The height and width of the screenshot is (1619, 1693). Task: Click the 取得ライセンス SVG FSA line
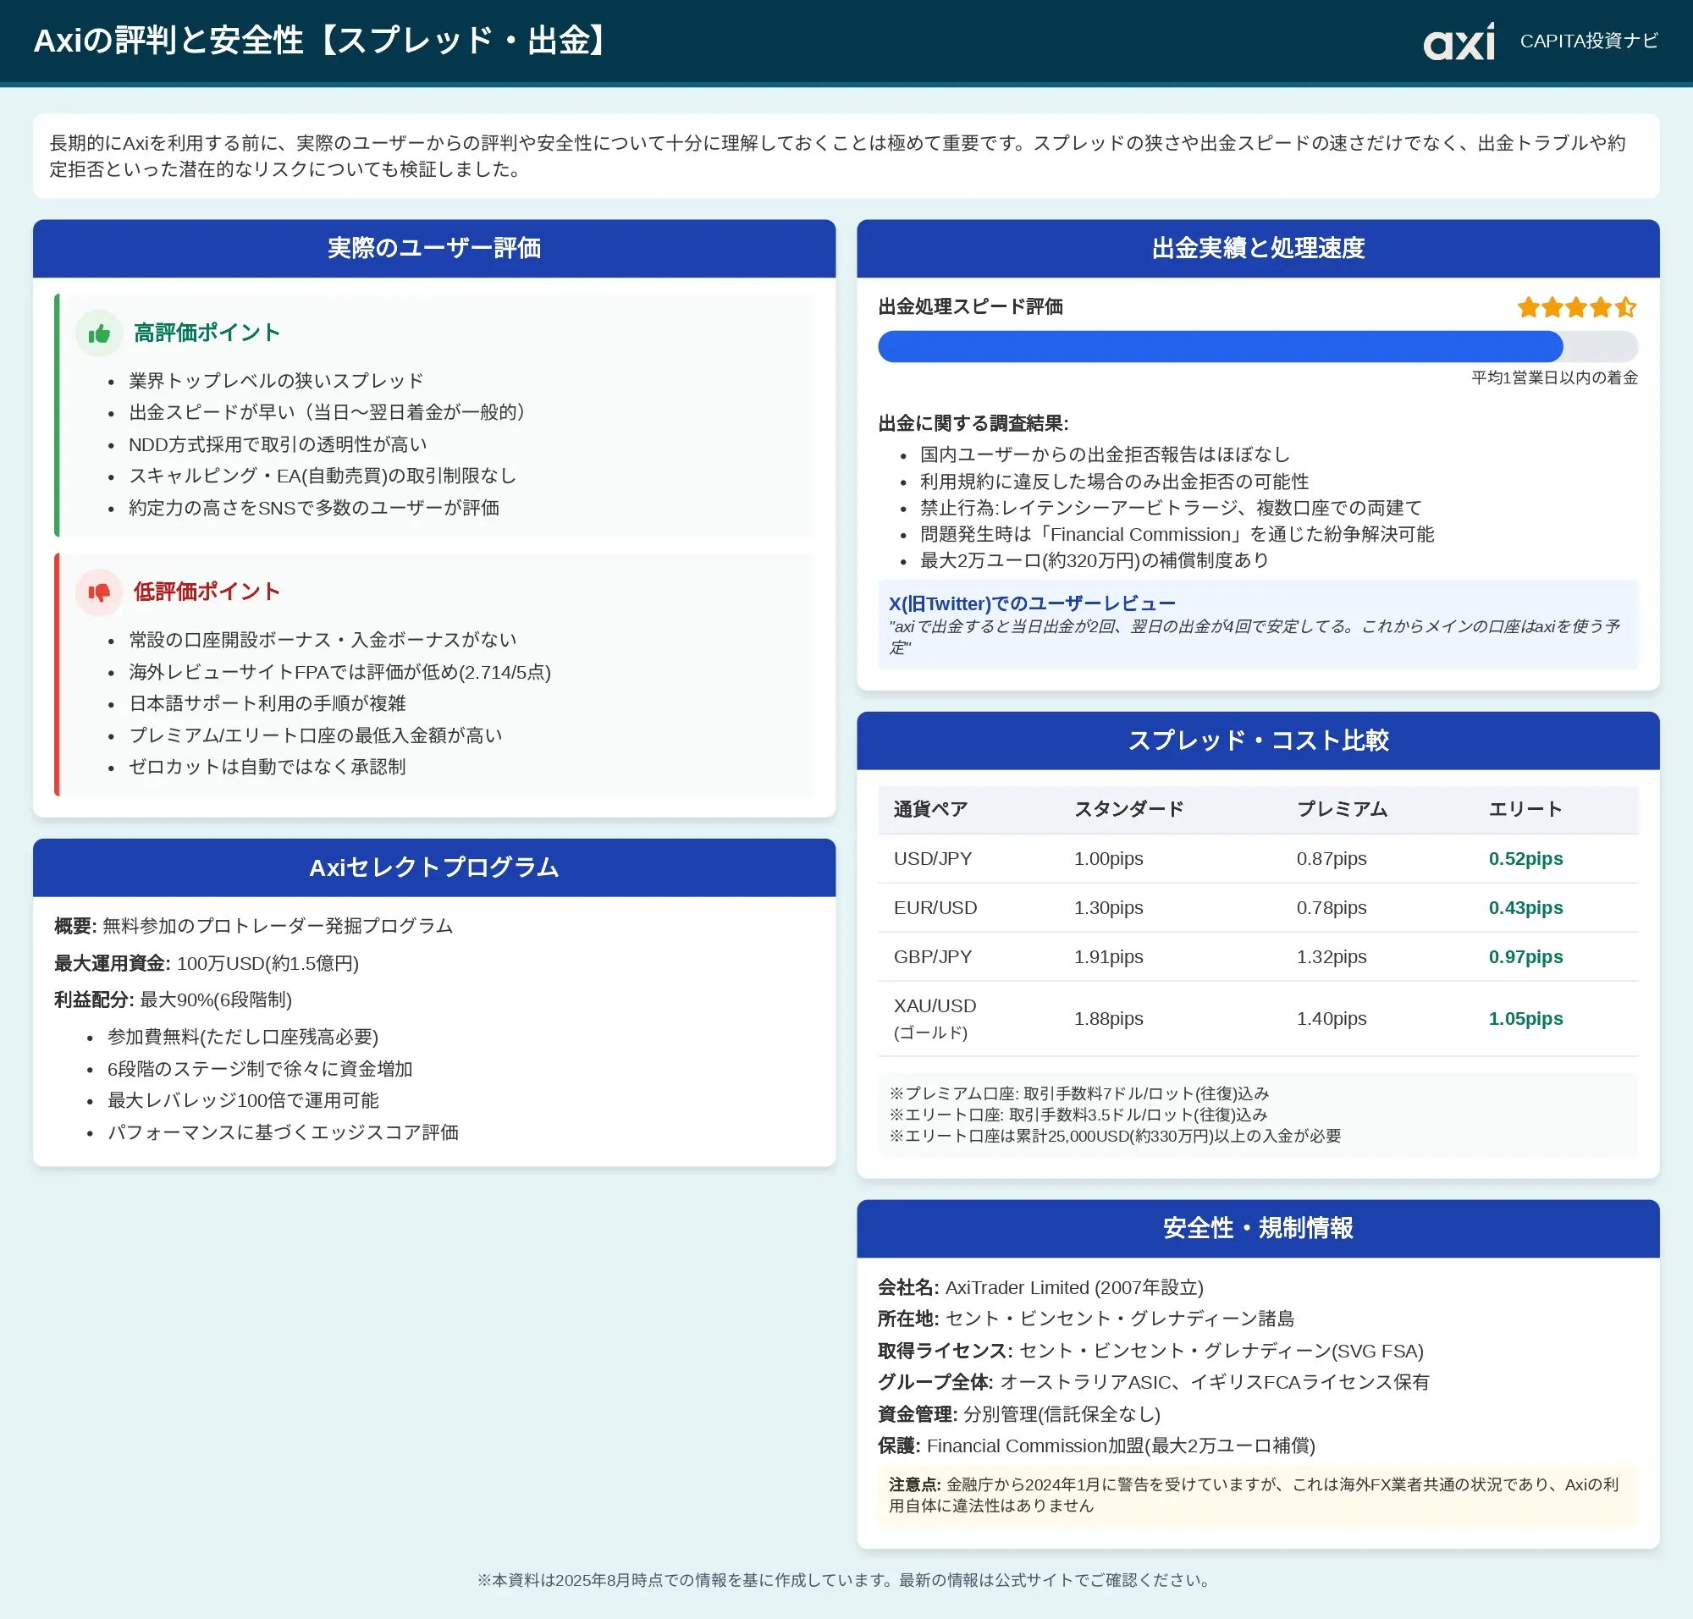click(1150, 1352)
